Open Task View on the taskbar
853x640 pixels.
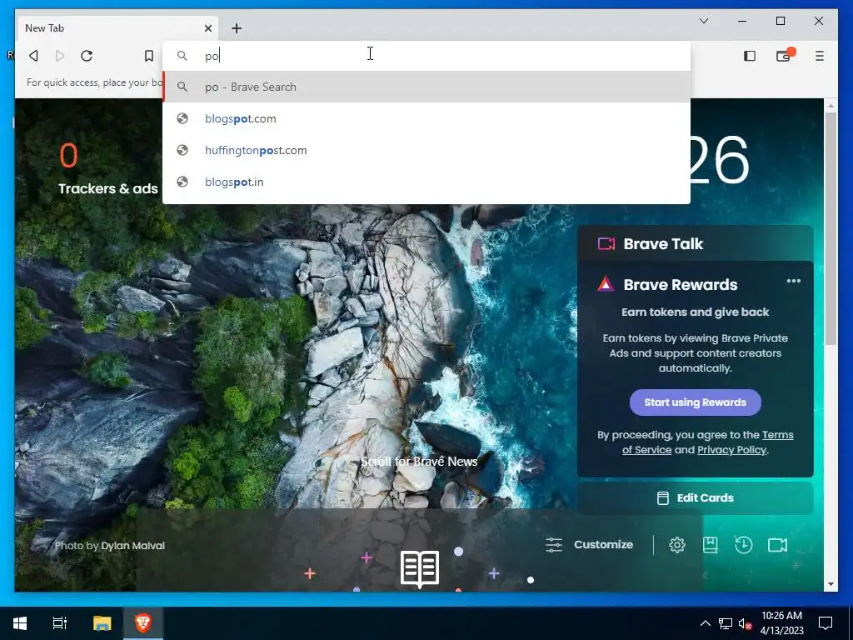pos(59,623)
